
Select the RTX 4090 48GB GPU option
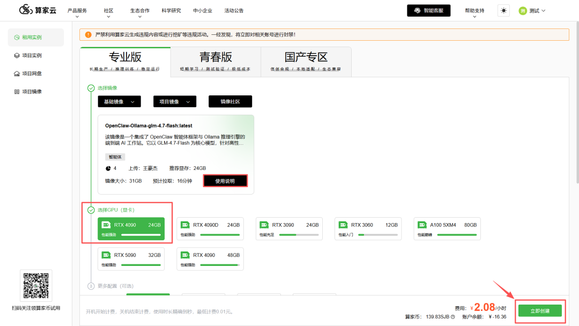point(210,259)
